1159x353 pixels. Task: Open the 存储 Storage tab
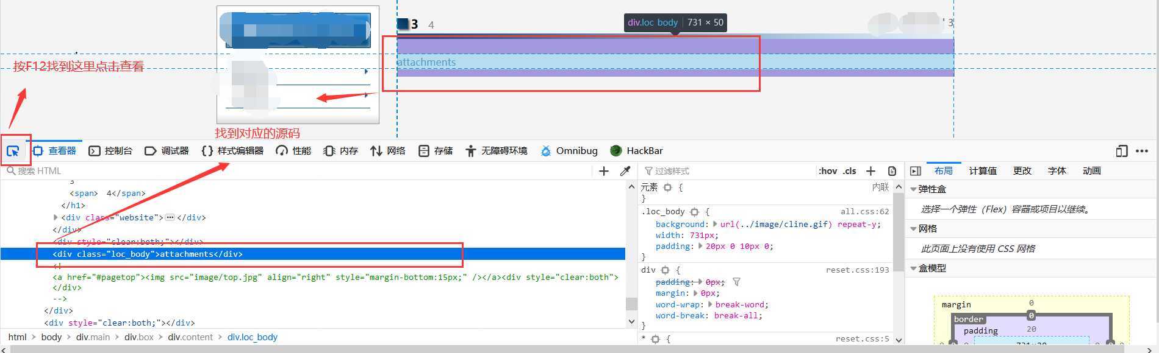coord(436,151)
